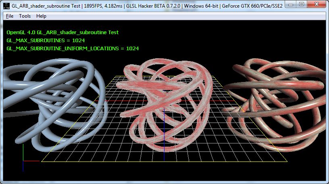Viewport: 329px width, 184px height.
Task: Minimize the GLSL Hacker window
Action: pos(291,4)
